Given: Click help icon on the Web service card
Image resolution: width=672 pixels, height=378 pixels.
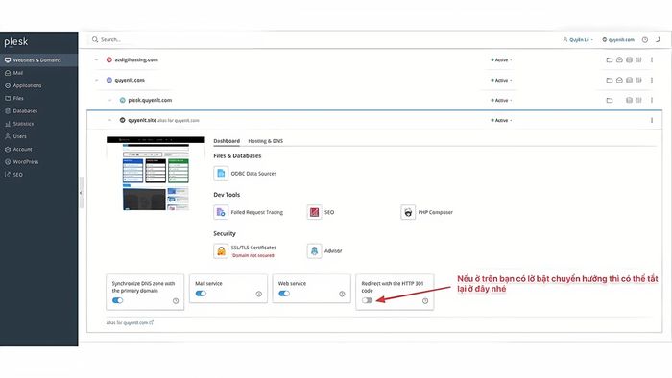Looking at the screenshot, I should click(342, 294).
